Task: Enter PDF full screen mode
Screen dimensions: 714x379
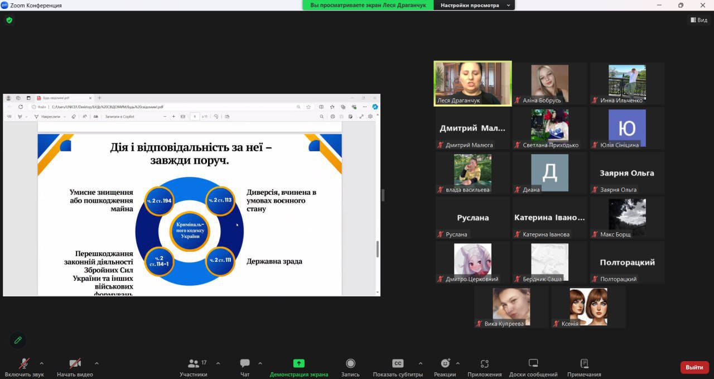Action: tap(361, 117)
